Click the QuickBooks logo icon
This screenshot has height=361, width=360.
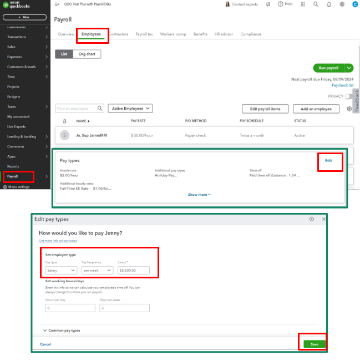click(x=6, y=5)
